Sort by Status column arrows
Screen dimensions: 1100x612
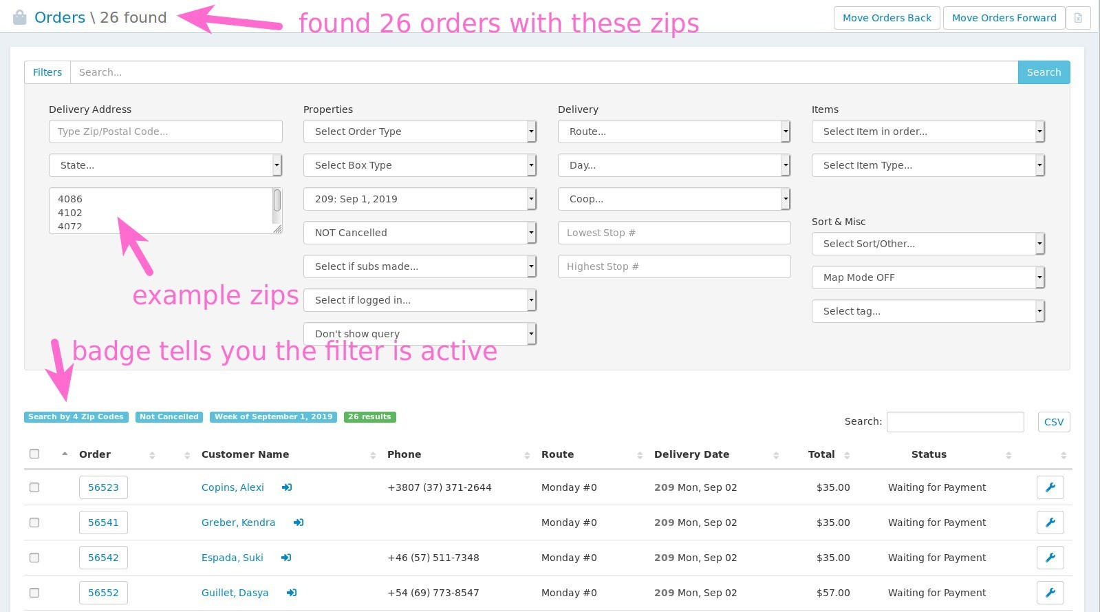tap(1009, 455)
